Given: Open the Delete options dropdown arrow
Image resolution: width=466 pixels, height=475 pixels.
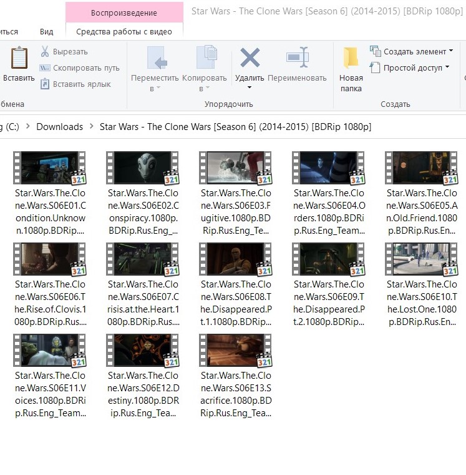Looking at the screenshot, I should pyautogui.click(x=250, y=87).
